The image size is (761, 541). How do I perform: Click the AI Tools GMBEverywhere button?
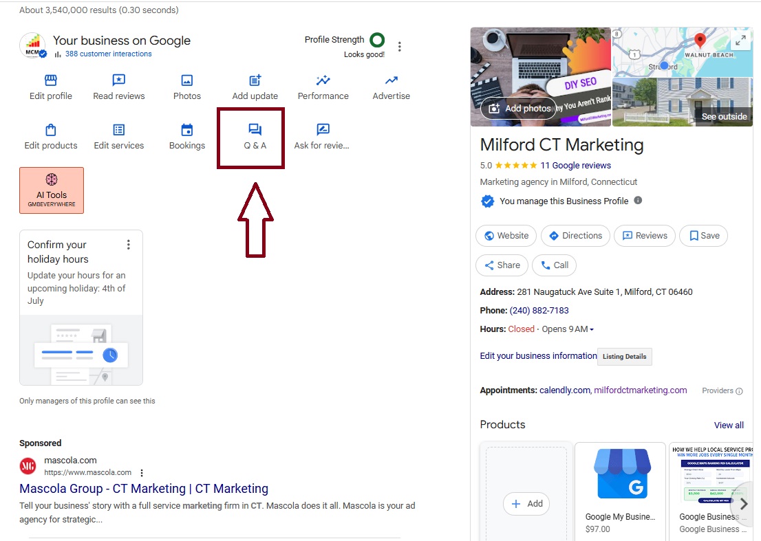[x=52, y=190]
